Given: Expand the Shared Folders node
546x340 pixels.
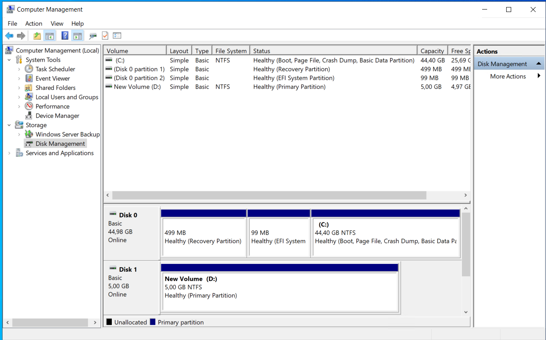Looking at the screenshot, I should (x=19, y=88).
